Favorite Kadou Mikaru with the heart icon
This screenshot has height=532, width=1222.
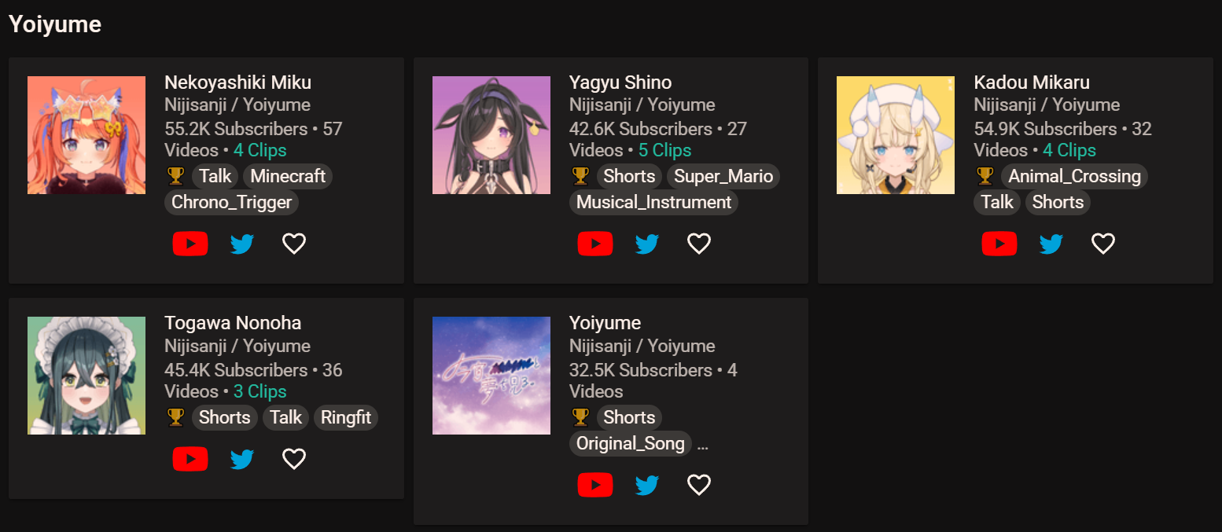point(1103,244)
